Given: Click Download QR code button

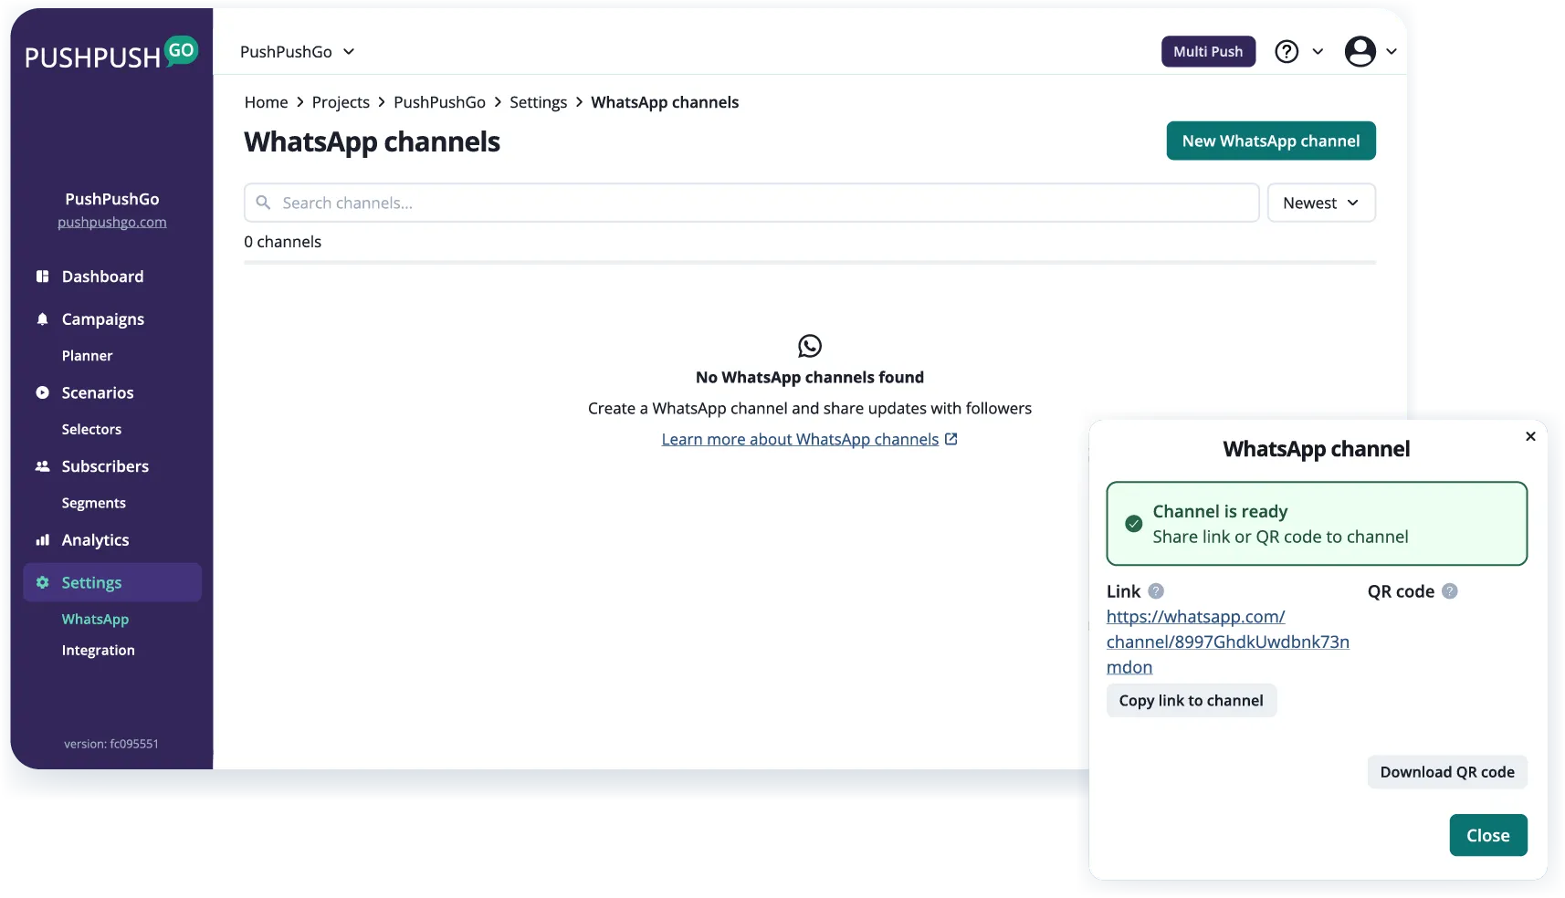Looking at the screenshot, I should [x=1447, y=772].
